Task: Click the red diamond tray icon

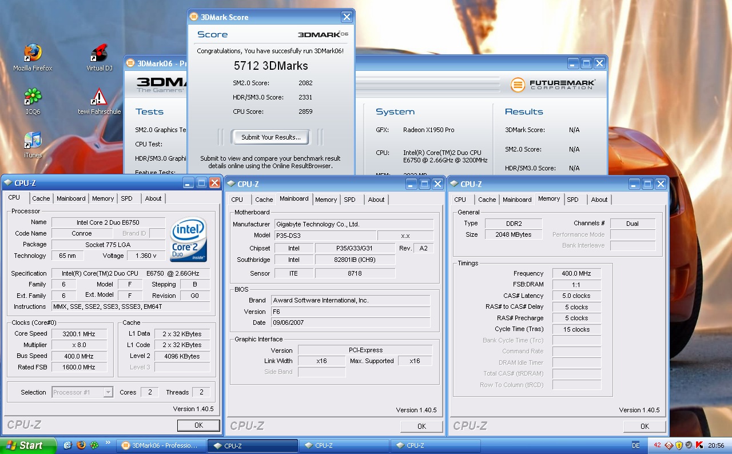Action: (669, 445)
